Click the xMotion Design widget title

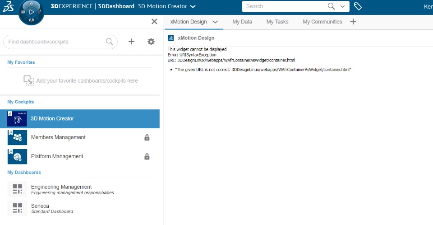point(196,38)
